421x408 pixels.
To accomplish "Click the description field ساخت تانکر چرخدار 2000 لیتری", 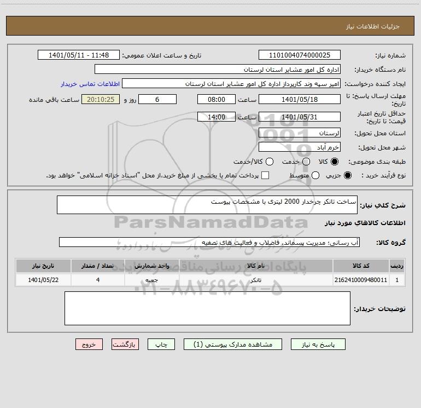I will tap(207, 205).
